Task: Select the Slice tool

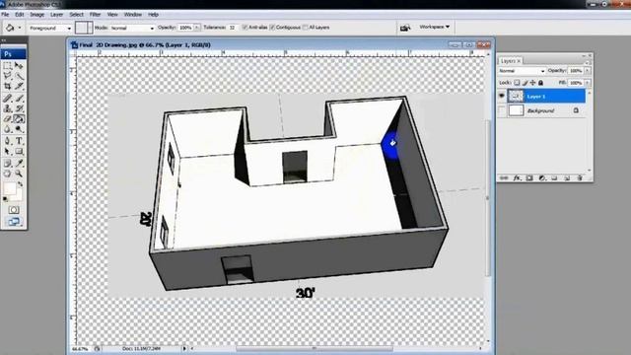Action: coord(19,86)
